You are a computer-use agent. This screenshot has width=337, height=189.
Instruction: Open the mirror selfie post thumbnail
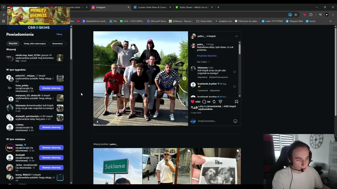(x=167, y=166)
